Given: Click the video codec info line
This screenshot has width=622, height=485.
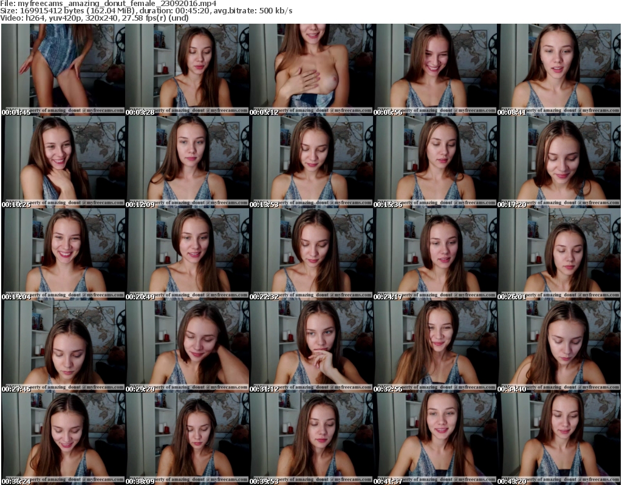Looking at the screenshot, I should (x=95, y=18).
